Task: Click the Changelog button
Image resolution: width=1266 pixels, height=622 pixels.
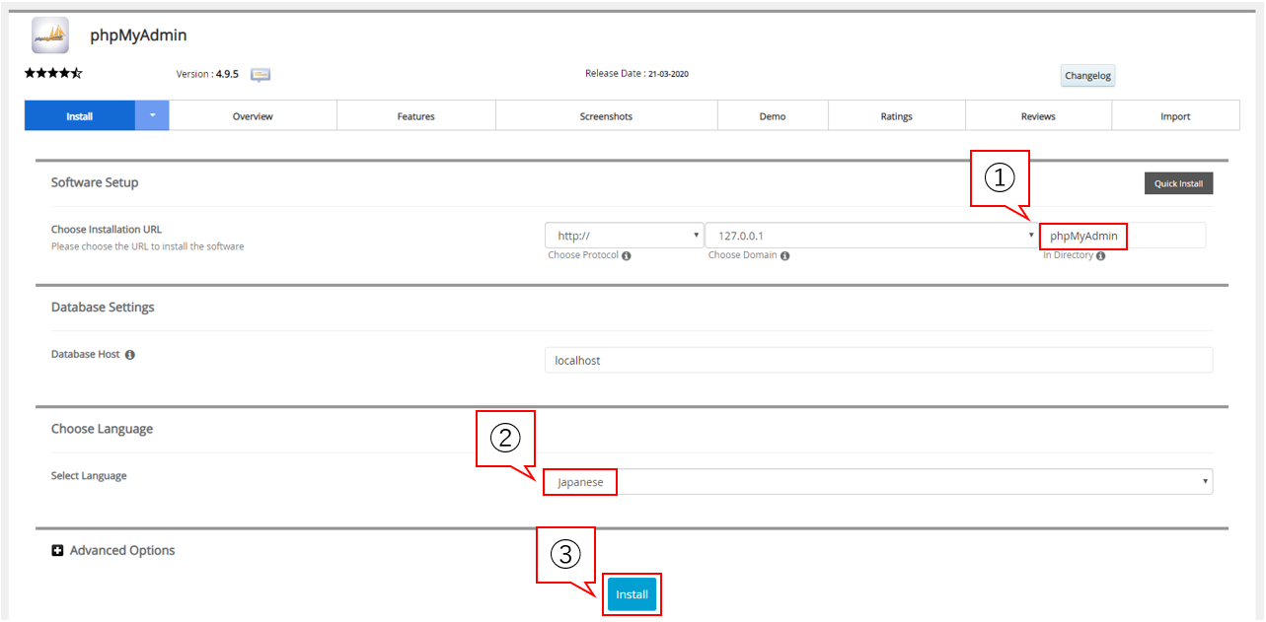Action: [x=1087, y=76]
